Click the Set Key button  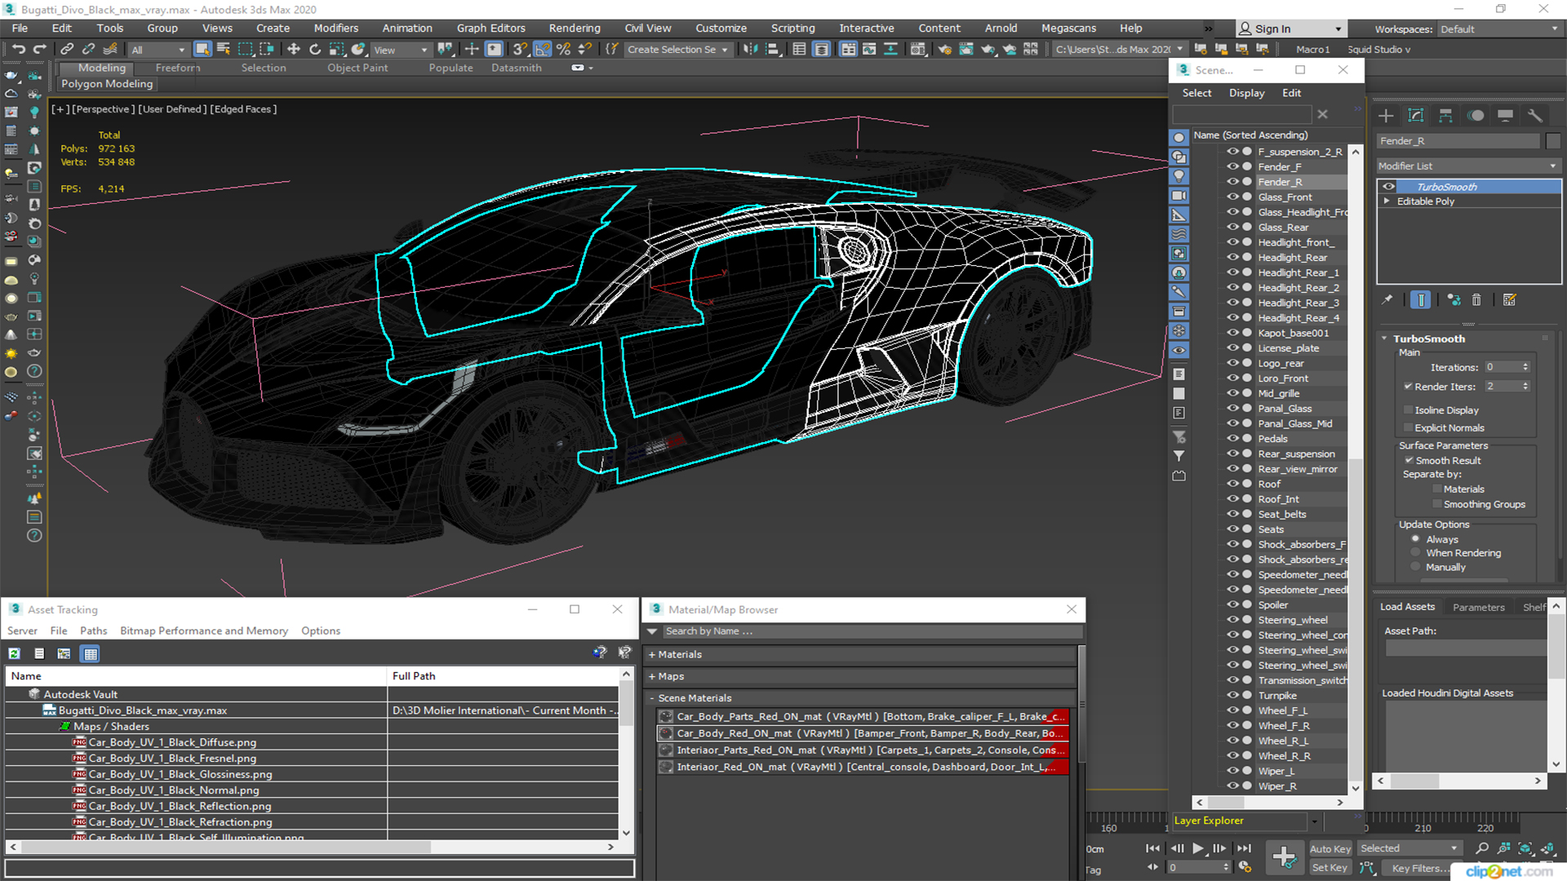coord(1330,868)
